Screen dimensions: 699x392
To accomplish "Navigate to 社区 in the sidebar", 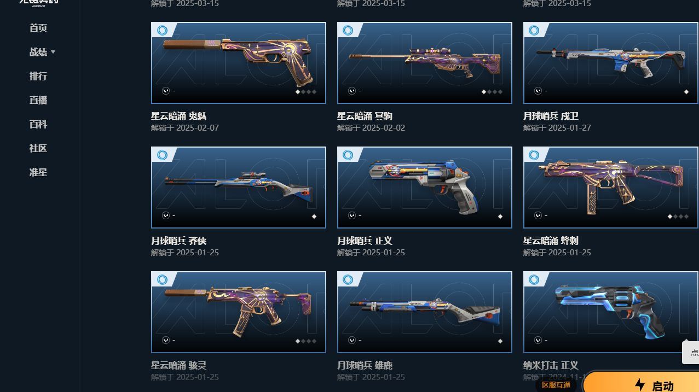I will tap(38, 148).
